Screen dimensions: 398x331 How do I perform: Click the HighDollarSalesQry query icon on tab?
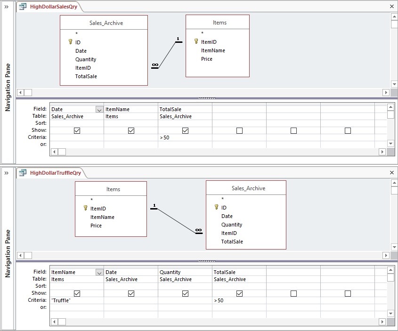pos(22,7)
